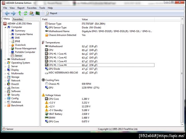Open the Favorites menu
This screenshot has width=186, height=139.
(32, 8)
